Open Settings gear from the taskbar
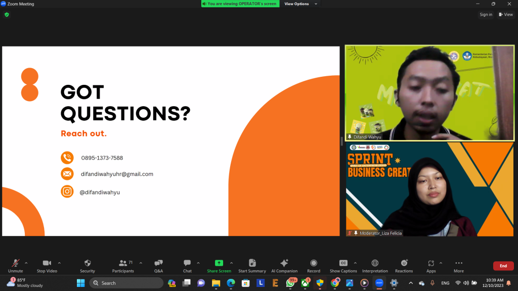518x291 pixels. (394, 283)
